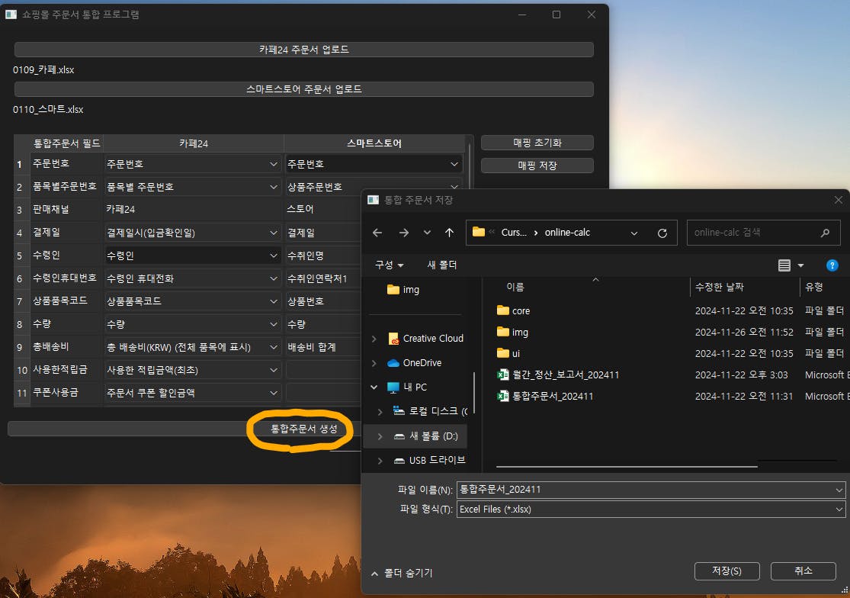Screen dimensions: 850x598
Task: Select the ui folder in file list
Action: coord(508,353)
